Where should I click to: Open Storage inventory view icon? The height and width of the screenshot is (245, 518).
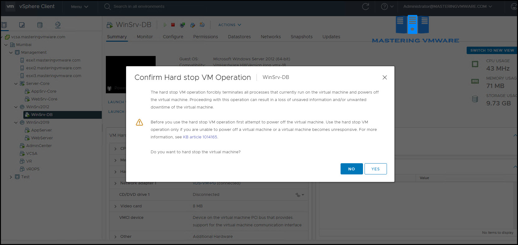point(40,25)
